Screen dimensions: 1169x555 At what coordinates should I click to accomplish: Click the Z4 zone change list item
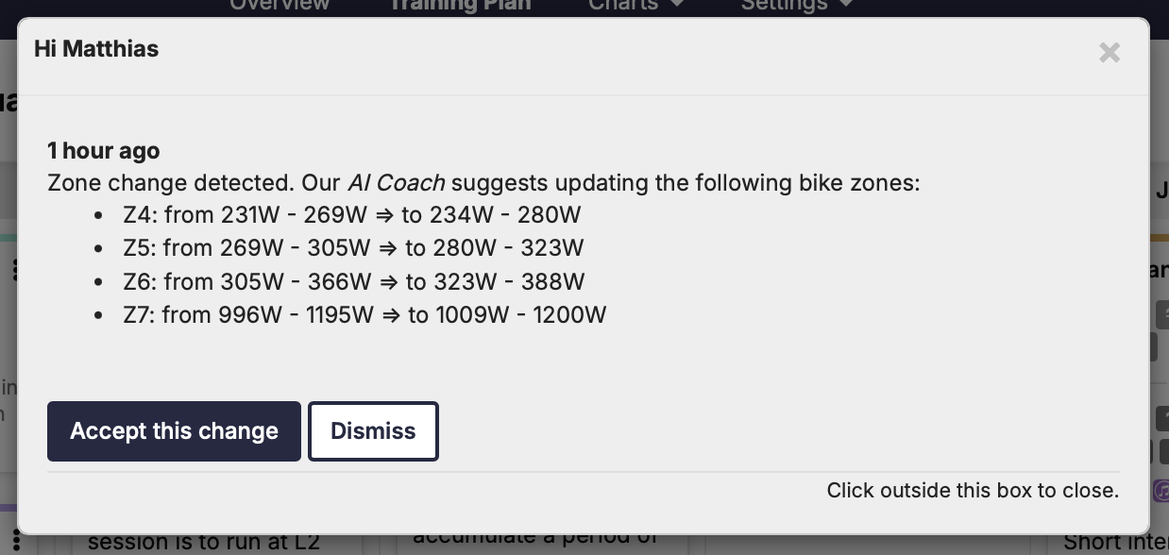[x=352, y=215]
